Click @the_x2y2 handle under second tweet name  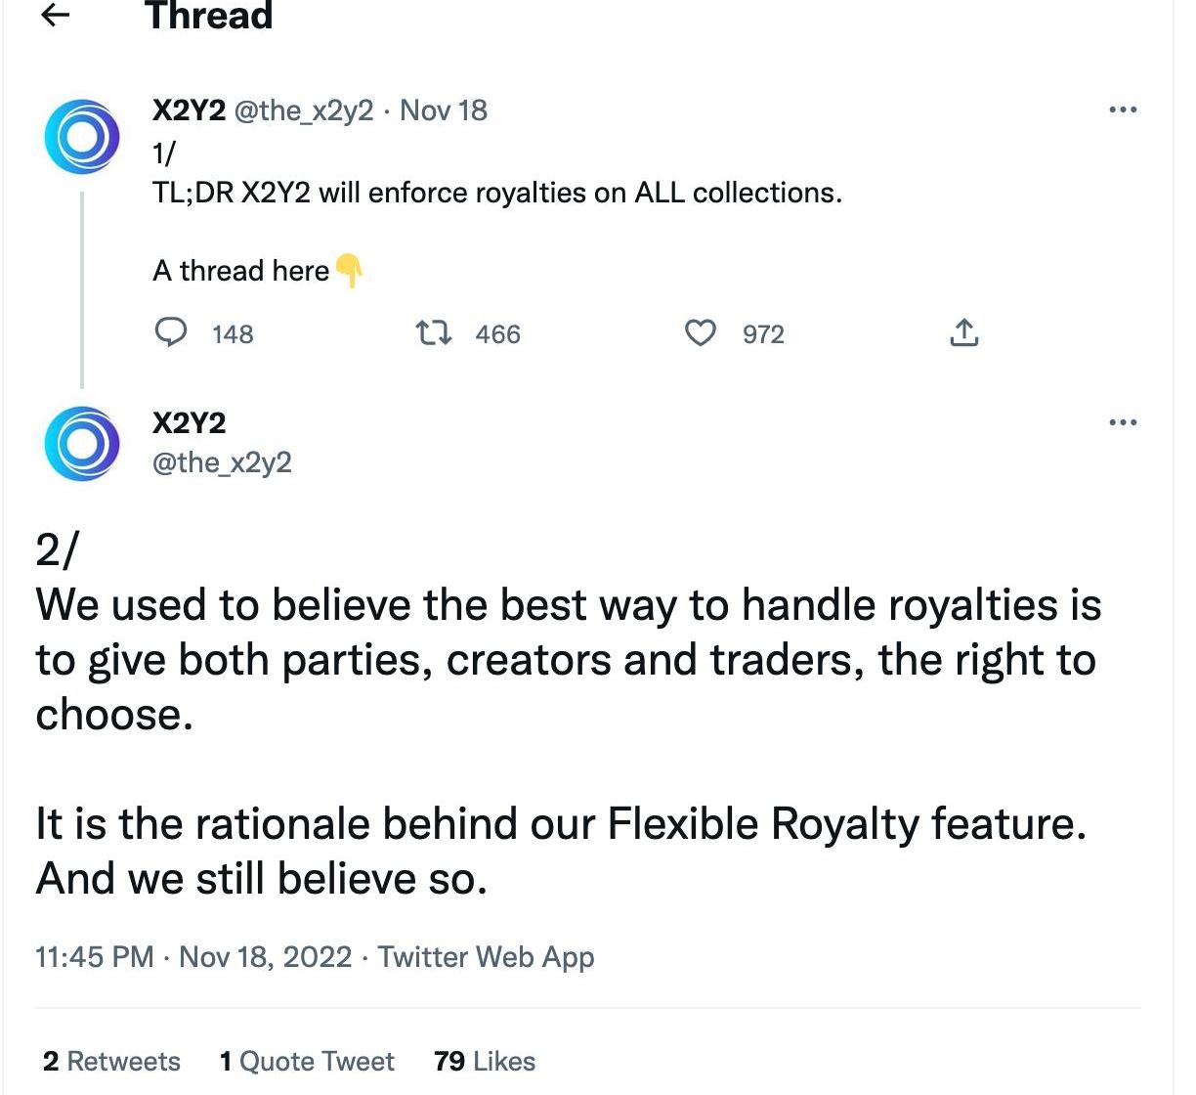point(222,462)
